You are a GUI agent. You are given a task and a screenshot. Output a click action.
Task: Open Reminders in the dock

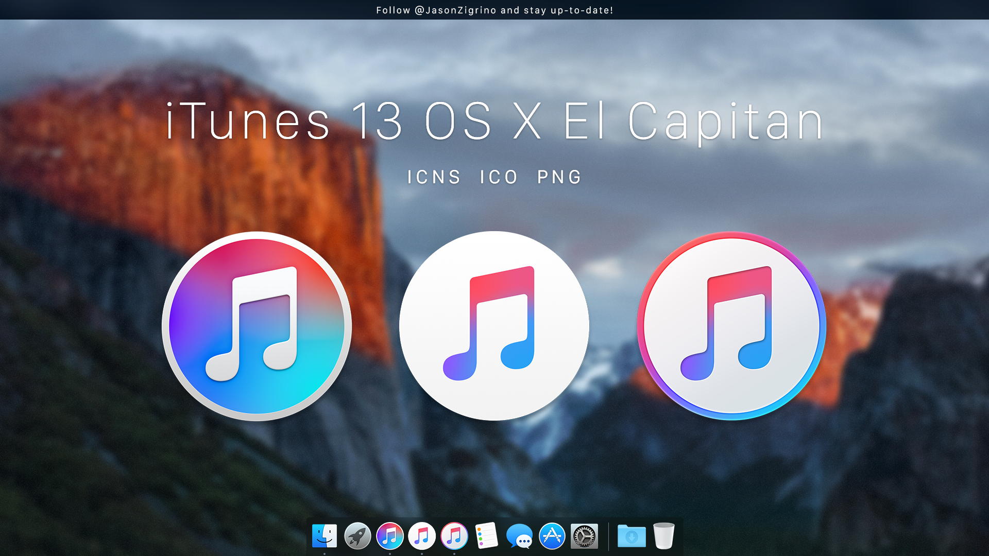487,536
